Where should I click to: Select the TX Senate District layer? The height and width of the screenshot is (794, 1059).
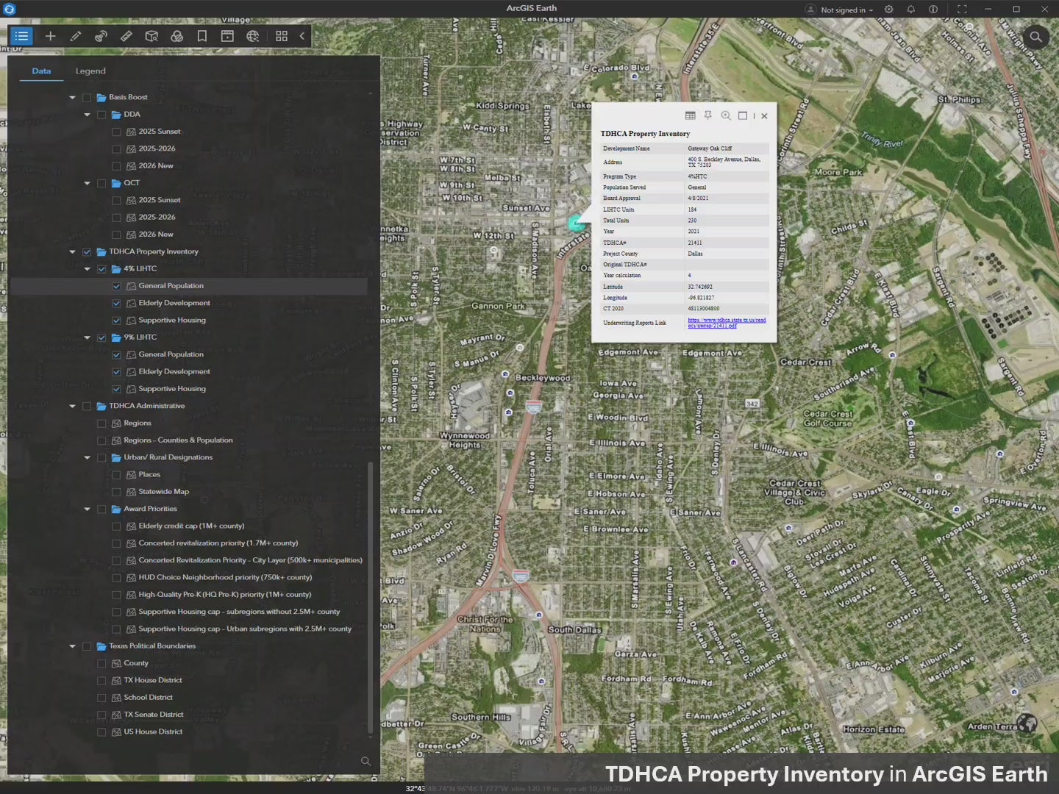pyautogui.click(x=154, y=715)
